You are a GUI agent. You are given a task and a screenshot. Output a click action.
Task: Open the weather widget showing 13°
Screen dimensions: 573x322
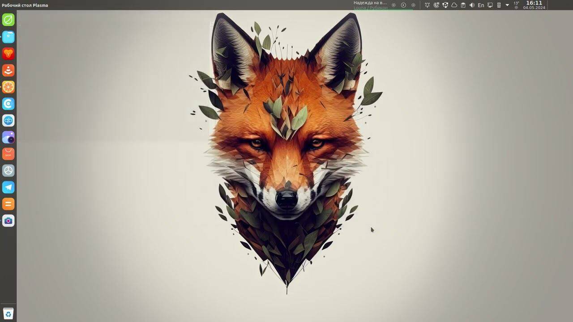(517, 5)
